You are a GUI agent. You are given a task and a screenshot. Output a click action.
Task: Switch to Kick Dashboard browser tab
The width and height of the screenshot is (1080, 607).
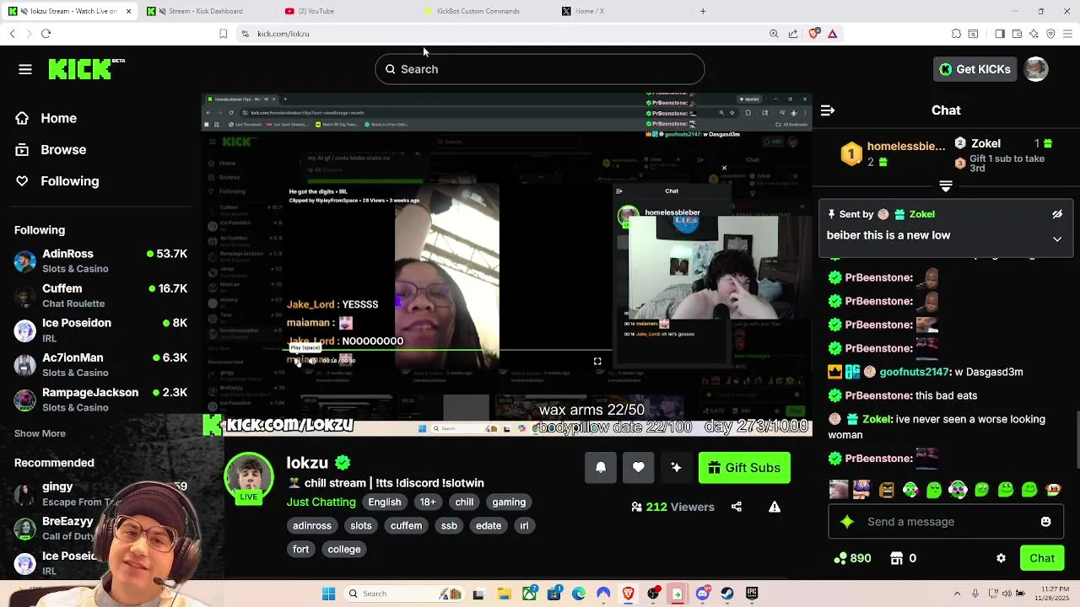pos(206,11)
